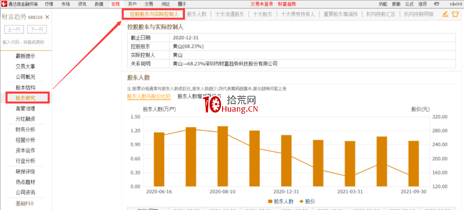Screen dimensions: 464x210
Task: Select 研报评级 in sidebar
Action: click(x=25, y=171)
